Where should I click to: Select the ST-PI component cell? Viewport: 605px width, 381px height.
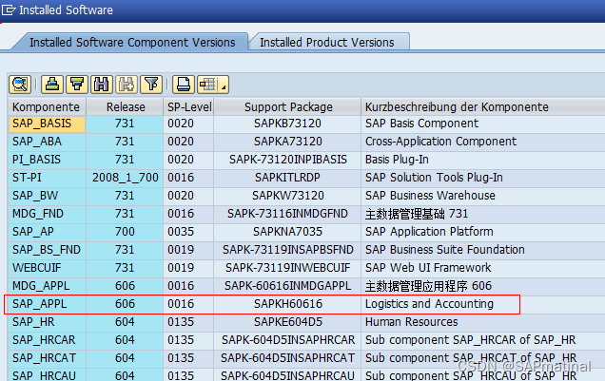[47, 178]
